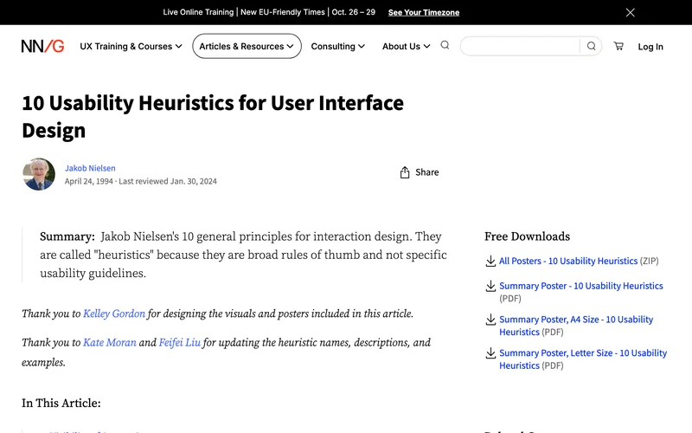Click the 'Free Downloads' heading
Image resolution: width=692 pixels, height=433 pixels.
click(x=527, y=236)
